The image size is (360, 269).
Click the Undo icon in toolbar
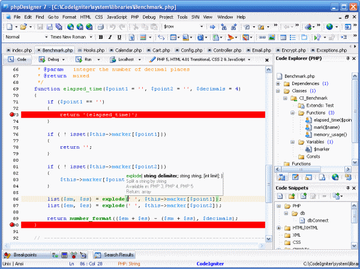pyautogui.click(x=112, y=27)
